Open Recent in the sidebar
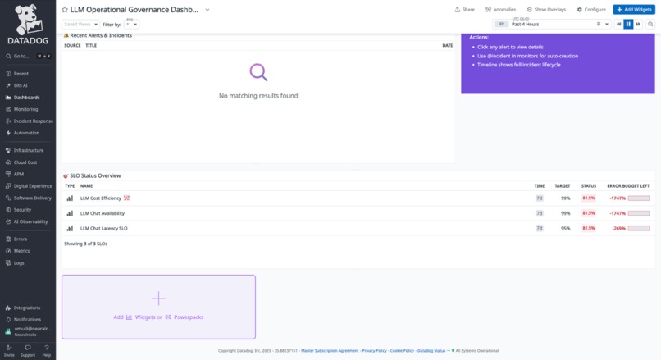The image size is (661, 360). 21,74
